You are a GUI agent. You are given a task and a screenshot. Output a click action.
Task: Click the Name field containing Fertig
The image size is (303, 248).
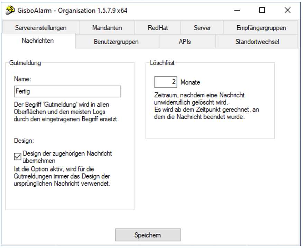tap(67, 91)
